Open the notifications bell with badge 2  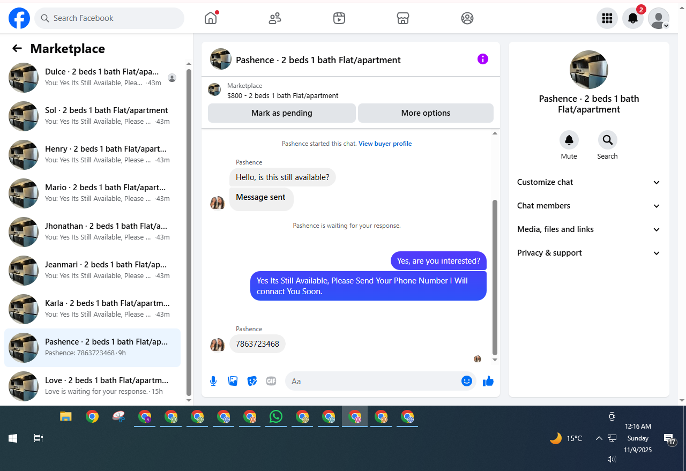click(633, 18)
